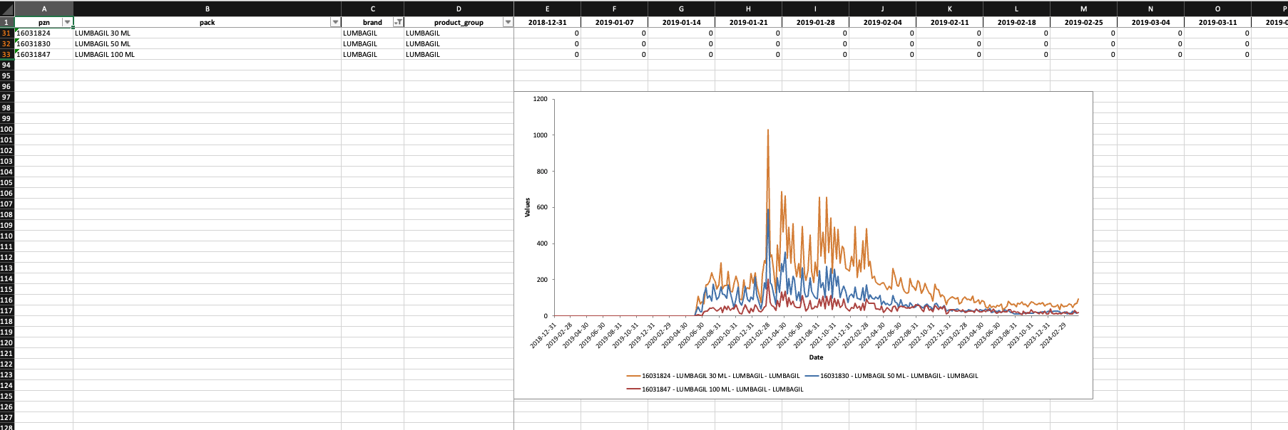Click the 2019-03-11 date header cell
This screenshot has height=430, width=1288.
(1218, 22)
